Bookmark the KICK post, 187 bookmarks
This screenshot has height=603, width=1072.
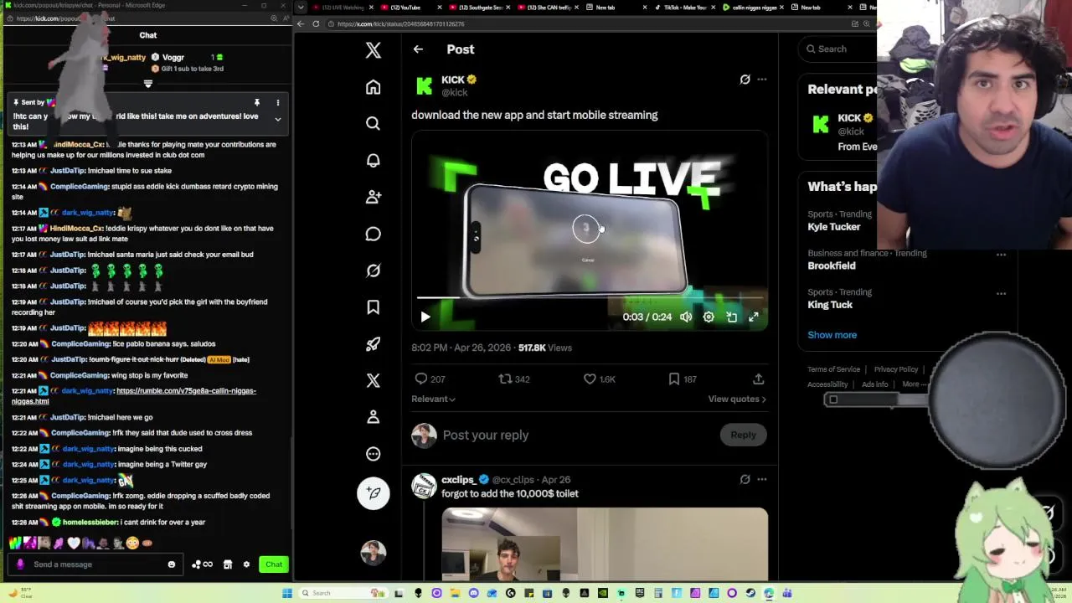point(682,379)
